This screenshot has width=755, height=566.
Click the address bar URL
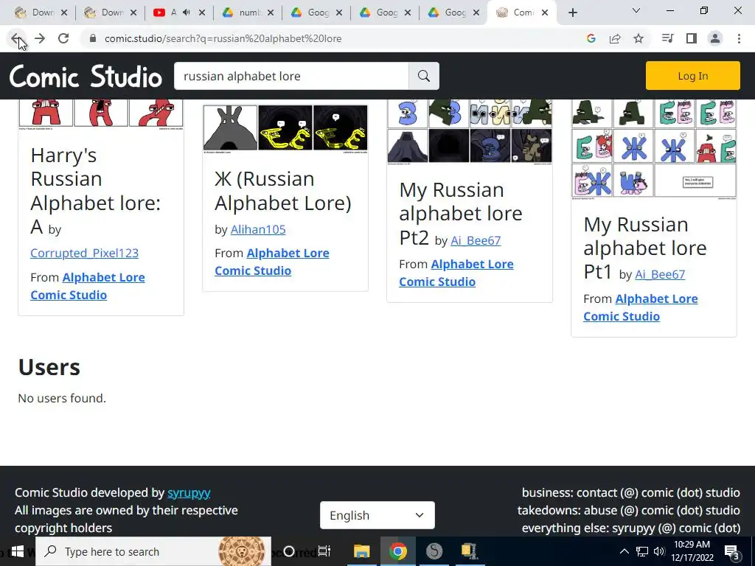coord(223,38)
